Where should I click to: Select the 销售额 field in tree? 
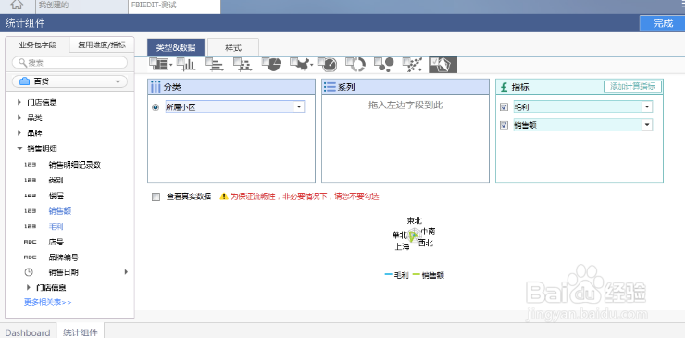pyautogui.click(x=60, y=211)
